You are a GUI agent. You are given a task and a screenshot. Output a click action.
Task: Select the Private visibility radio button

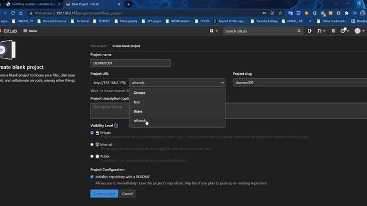click(x=92, y=133)
